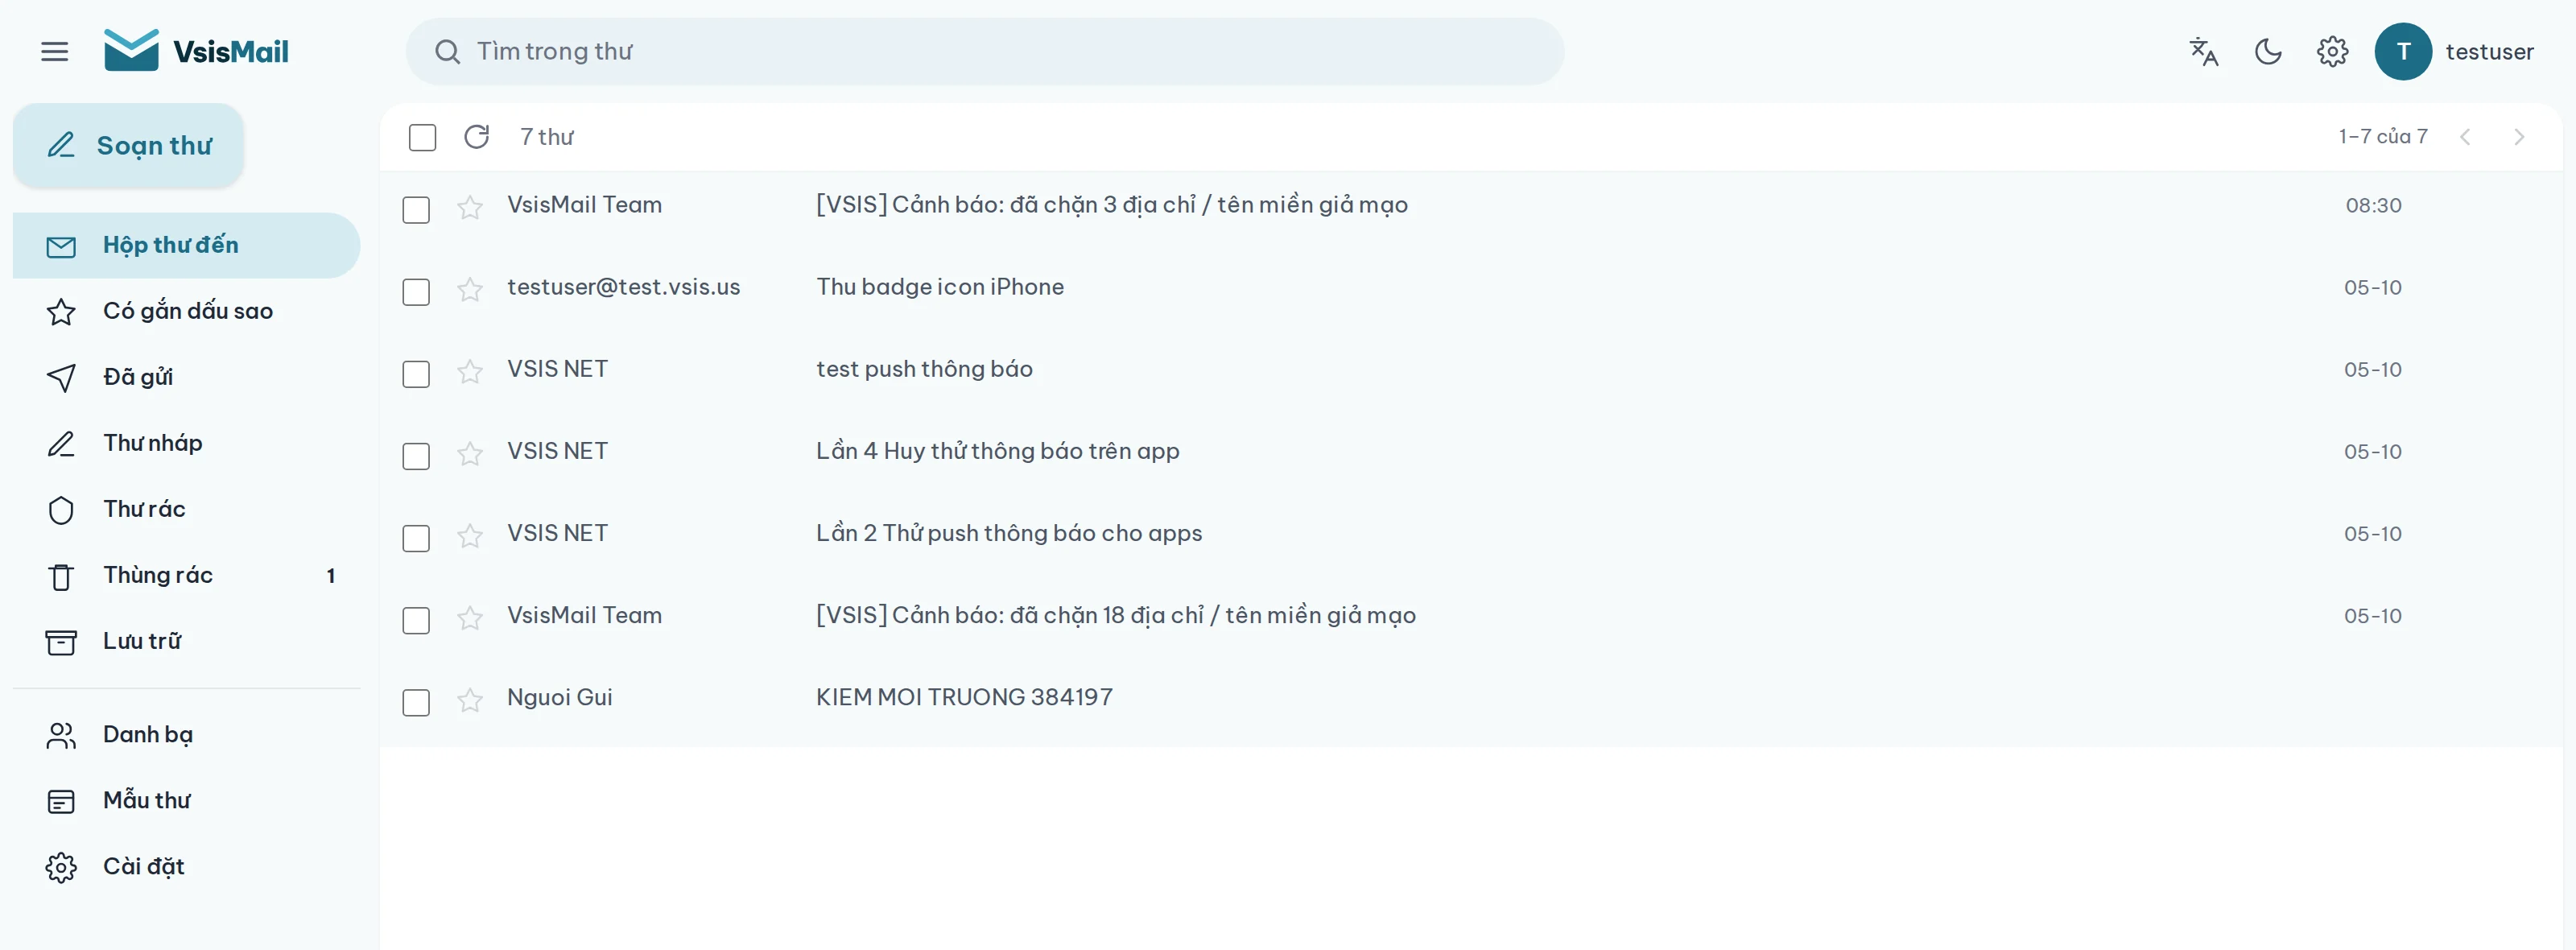Select checkbox for testuser@test.vsis.us email

click(416, 292)
